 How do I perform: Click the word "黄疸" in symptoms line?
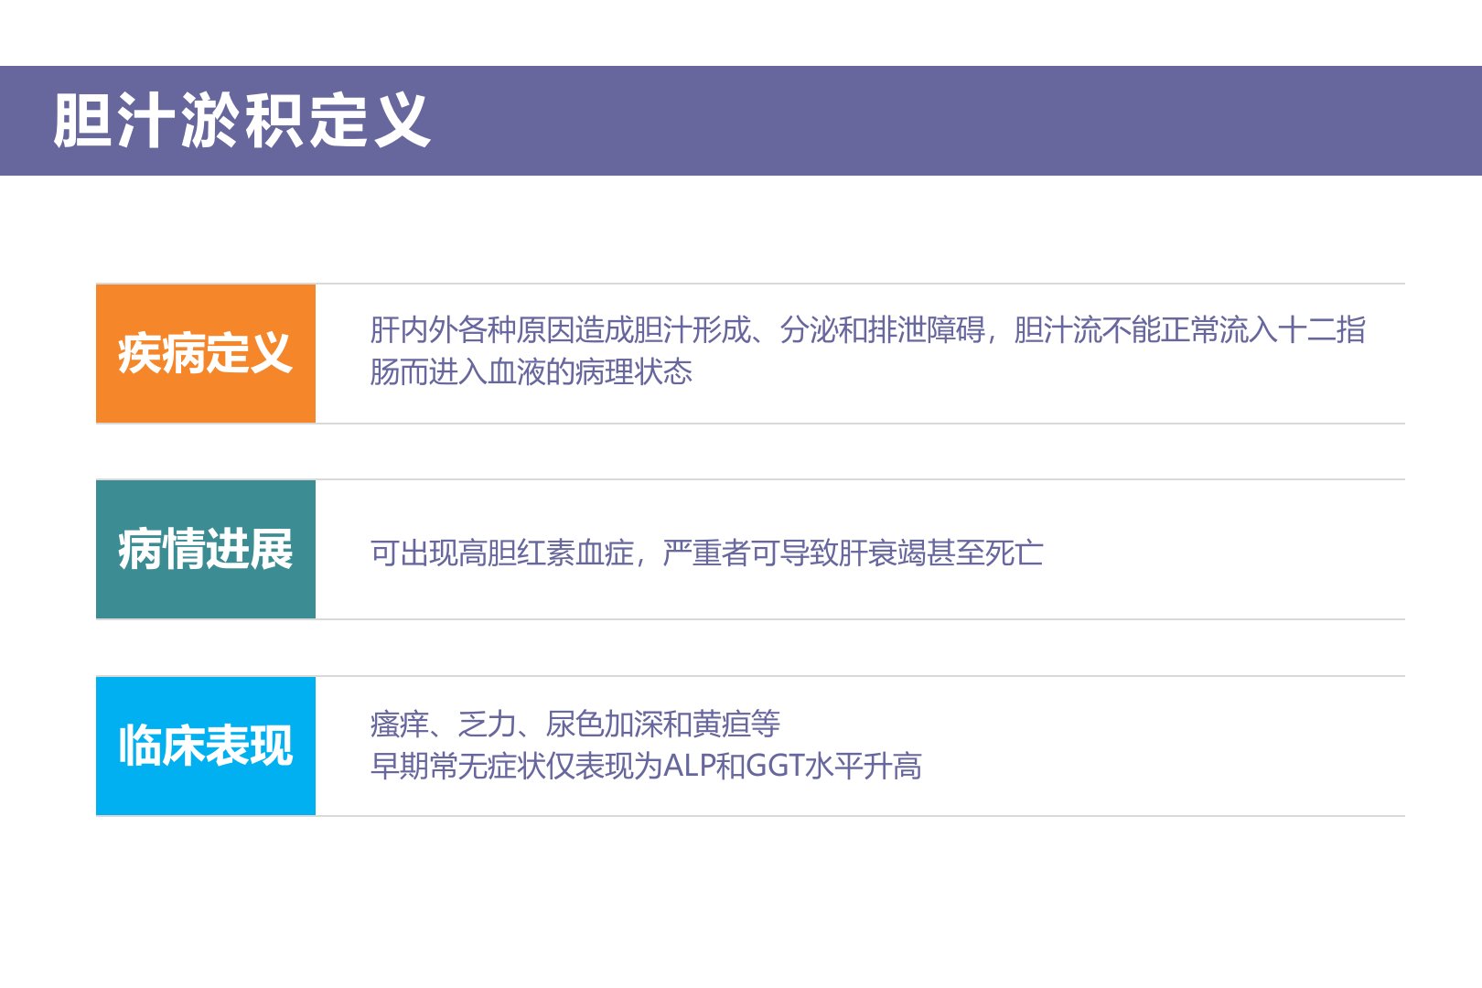click(x=722, y=724)
